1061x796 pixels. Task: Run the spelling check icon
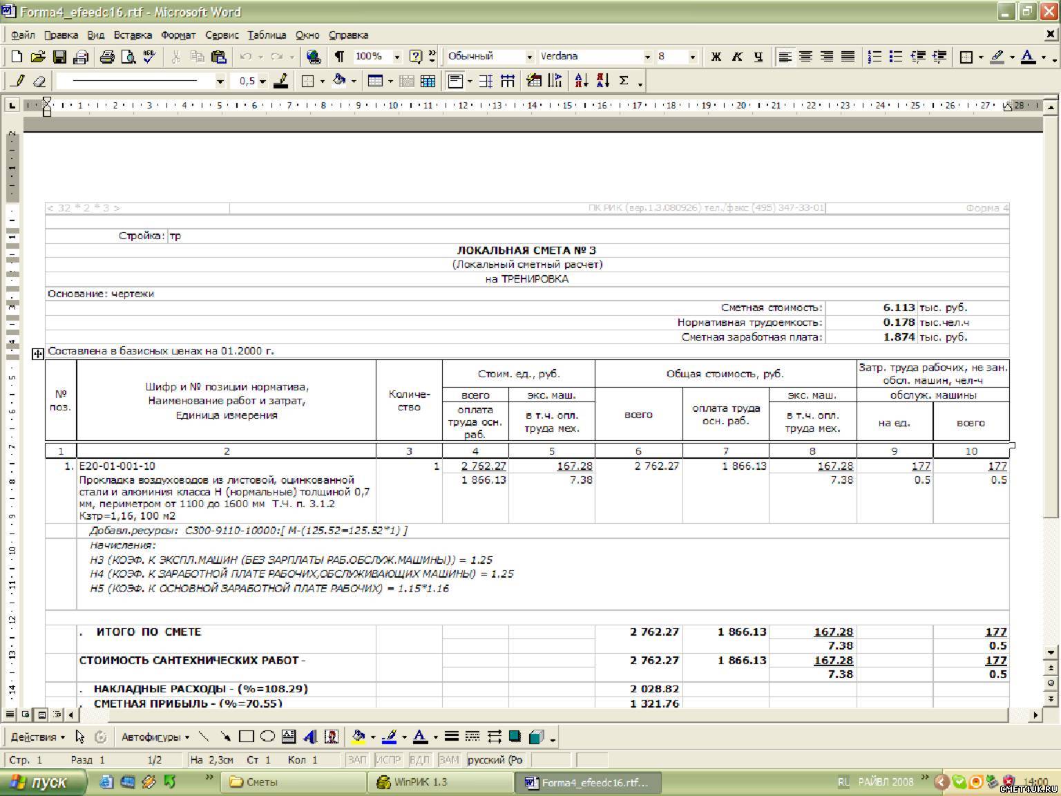(149, 57)
